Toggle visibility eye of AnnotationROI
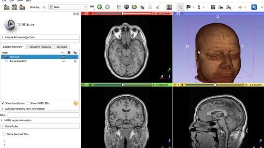The image size is (264, 148). [63, 61]
